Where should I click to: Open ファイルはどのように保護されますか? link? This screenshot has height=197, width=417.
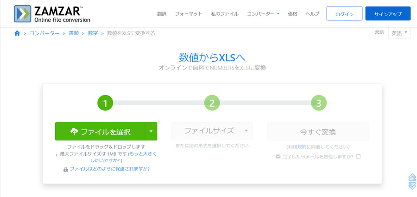click(x=109, y=169)
